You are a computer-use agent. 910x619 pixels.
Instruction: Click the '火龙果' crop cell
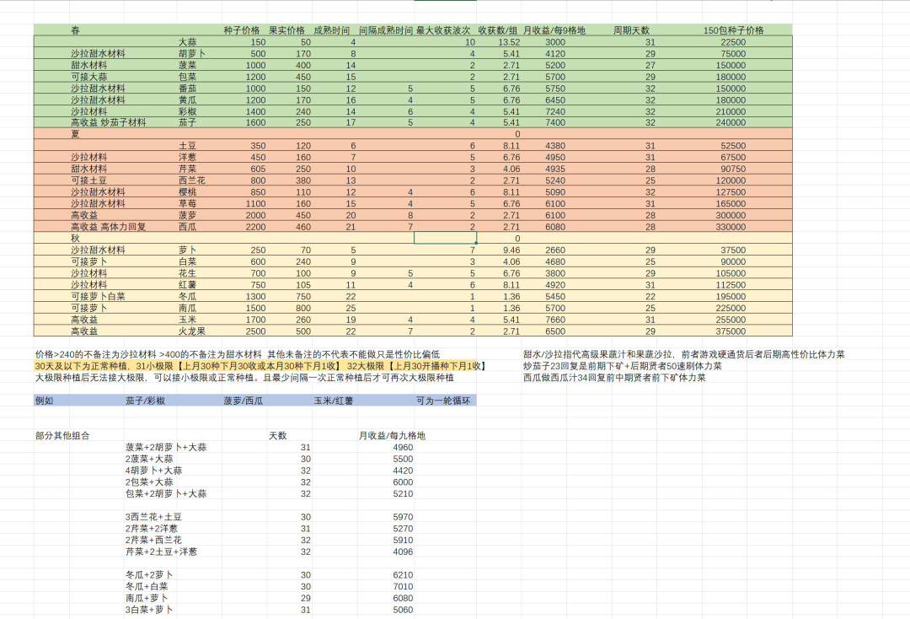(192, 331)
